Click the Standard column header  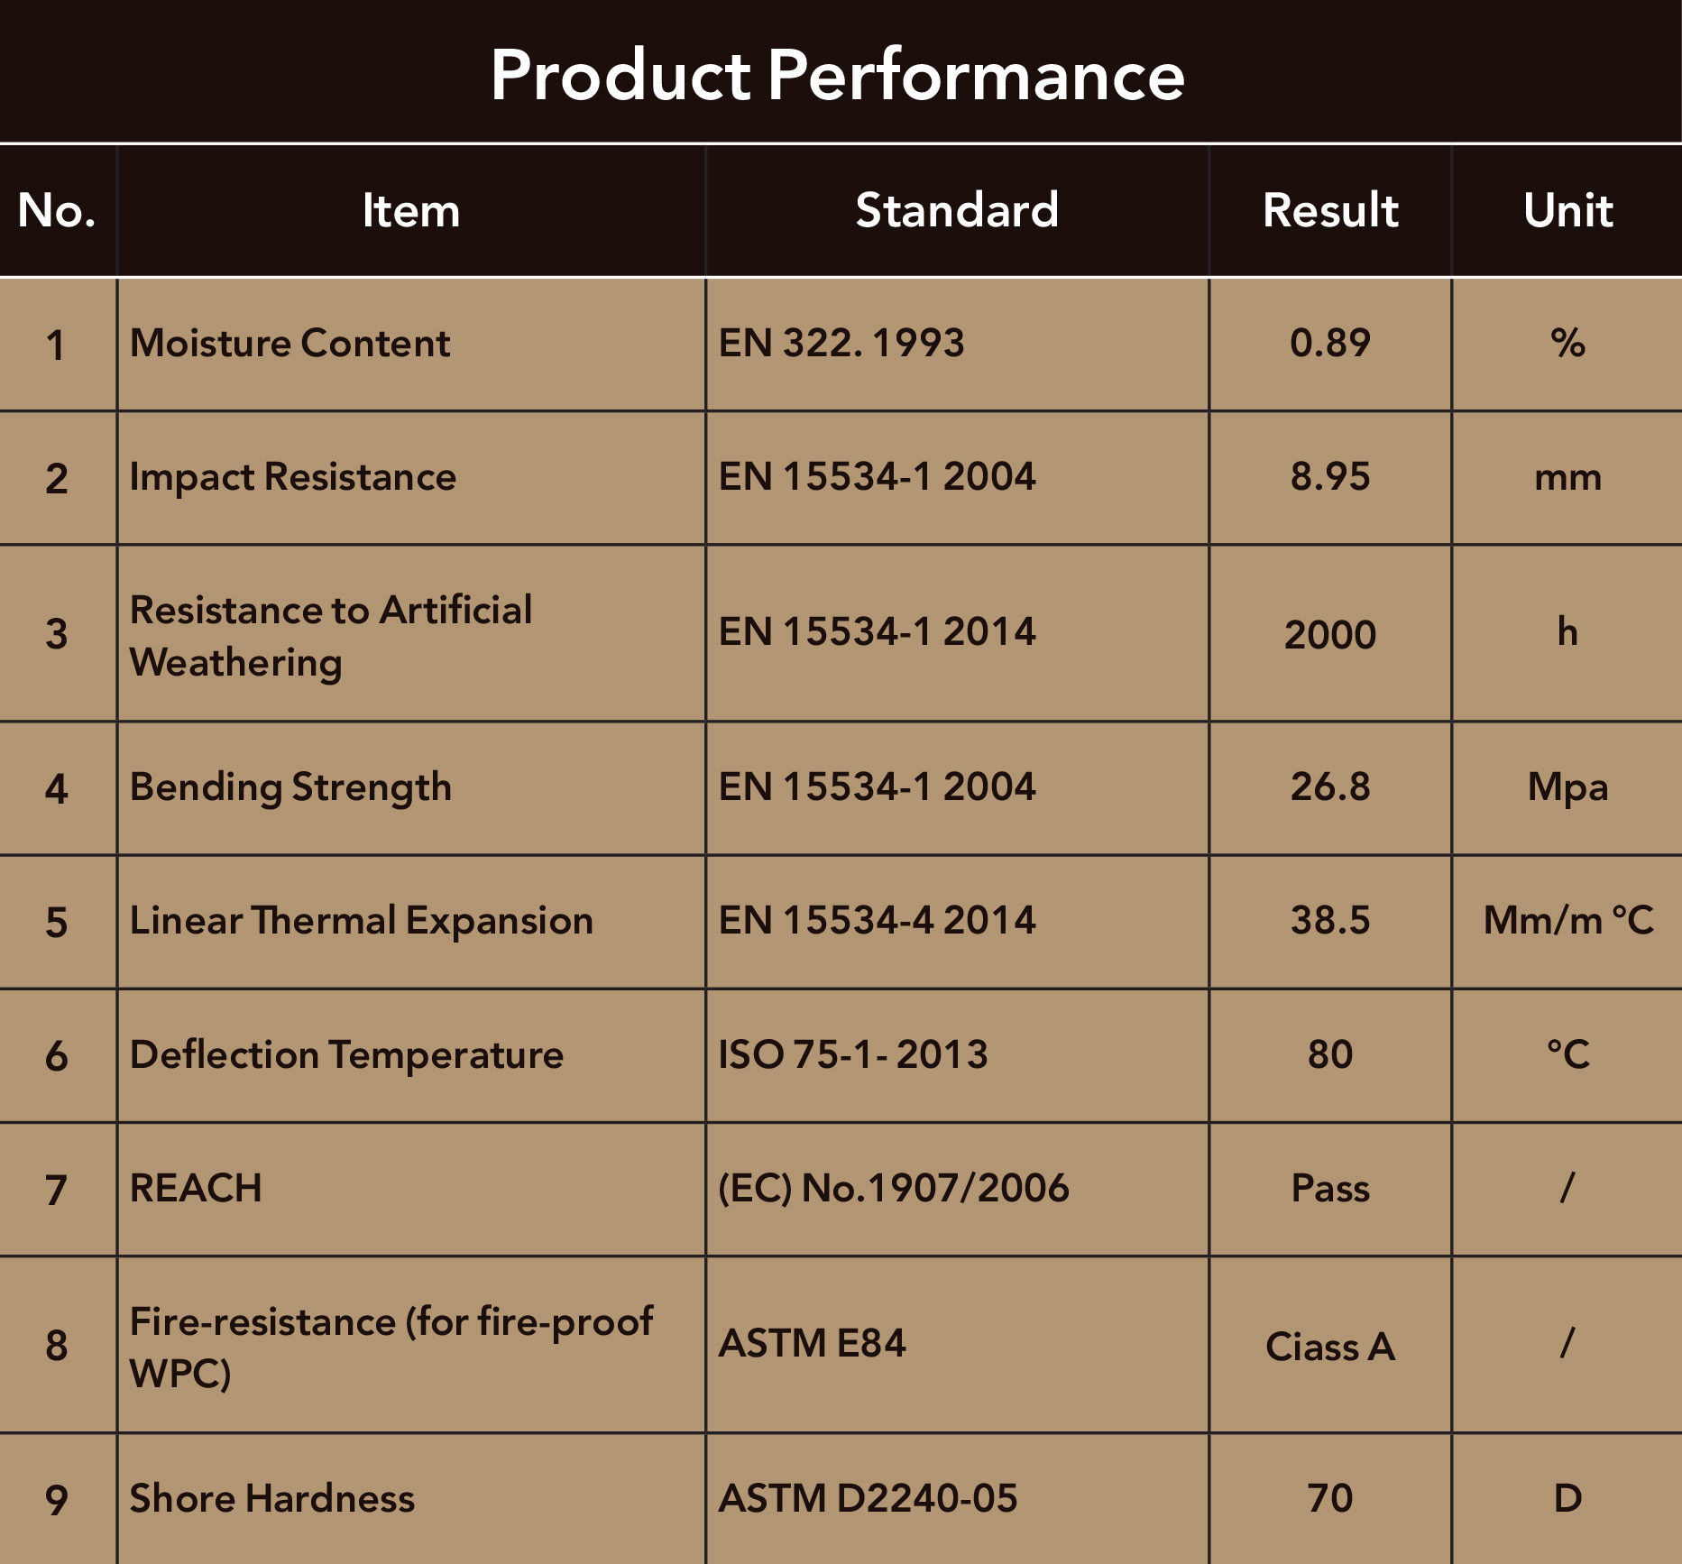[957, 211]
